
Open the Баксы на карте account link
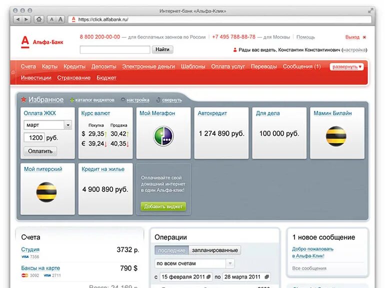40,268
